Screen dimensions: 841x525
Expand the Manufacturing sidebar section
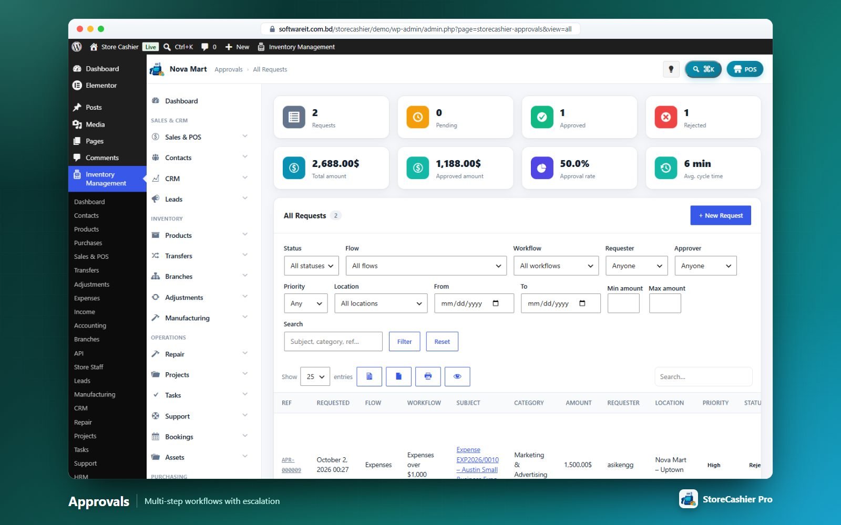pos(200,318)
